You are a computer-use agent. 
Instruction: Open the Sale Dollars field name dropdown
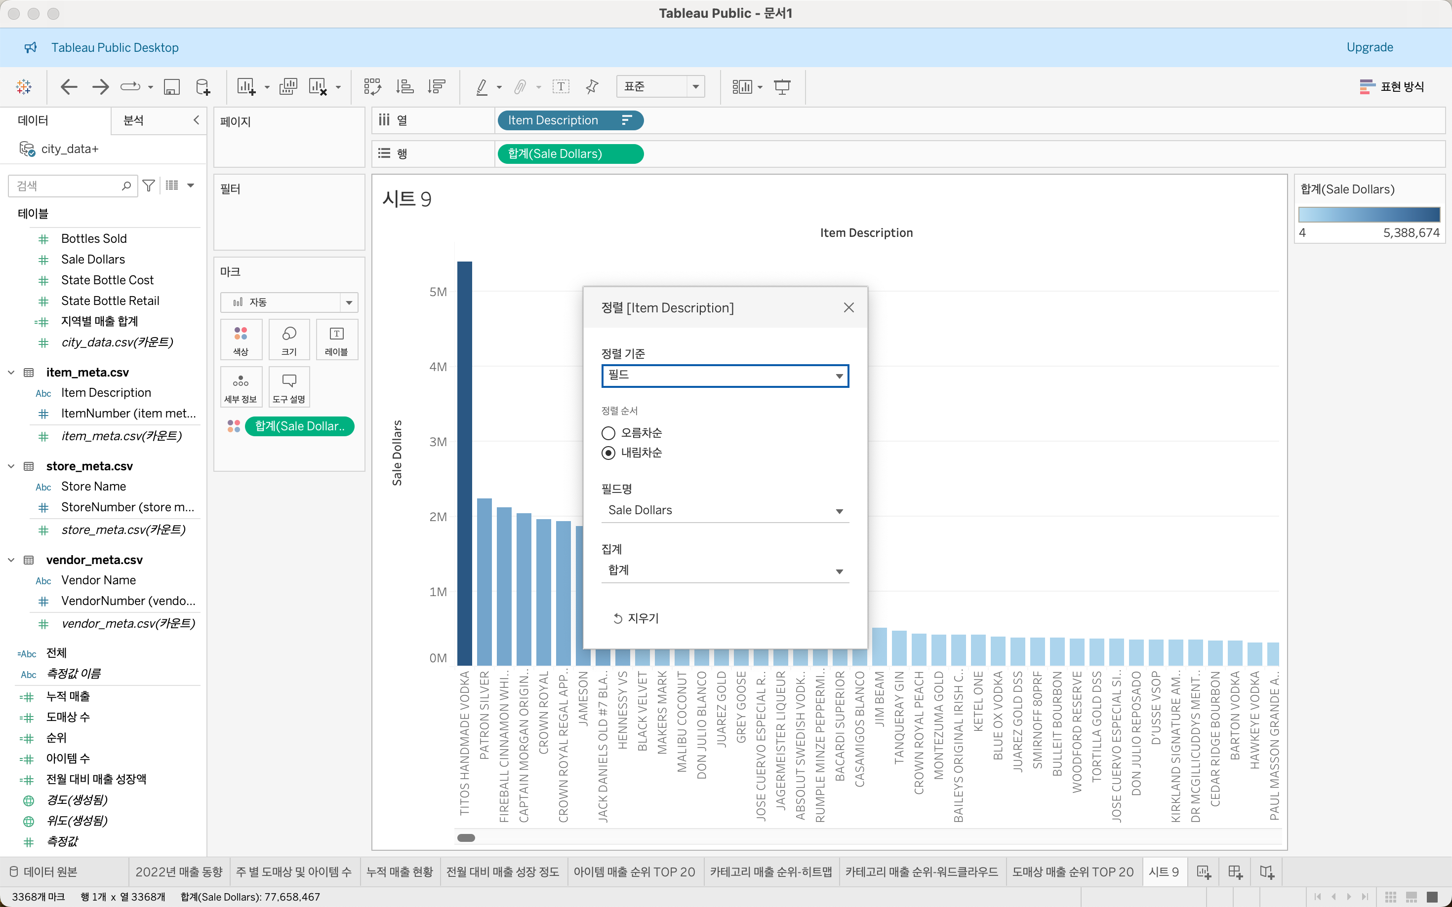point(725,510)
